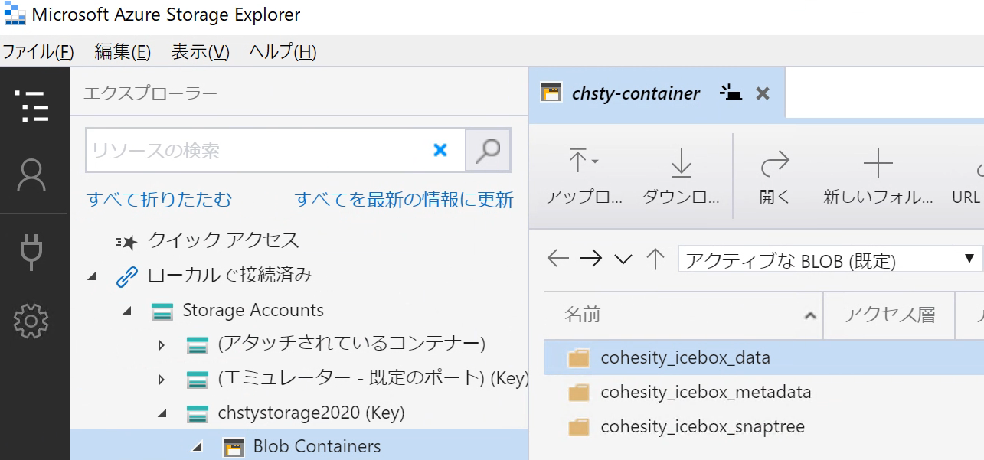Image resolution: width=984 pixels, height=460 pixels.
Task: Click the chstystorage2020 storage account icon
Action: point(198,413)
